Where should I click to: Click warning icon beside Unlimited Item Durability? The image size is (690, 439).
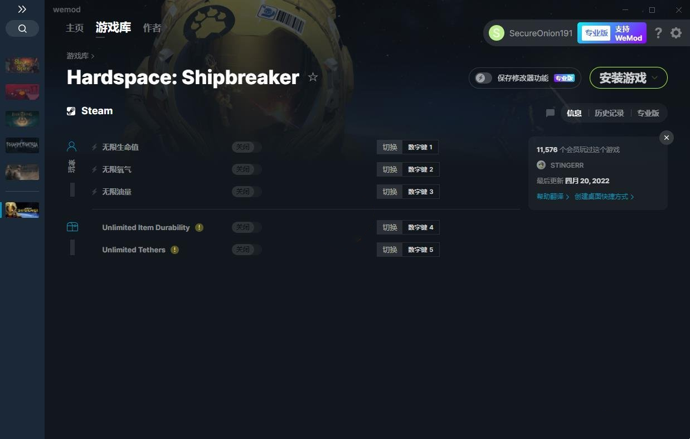(200, 227)
